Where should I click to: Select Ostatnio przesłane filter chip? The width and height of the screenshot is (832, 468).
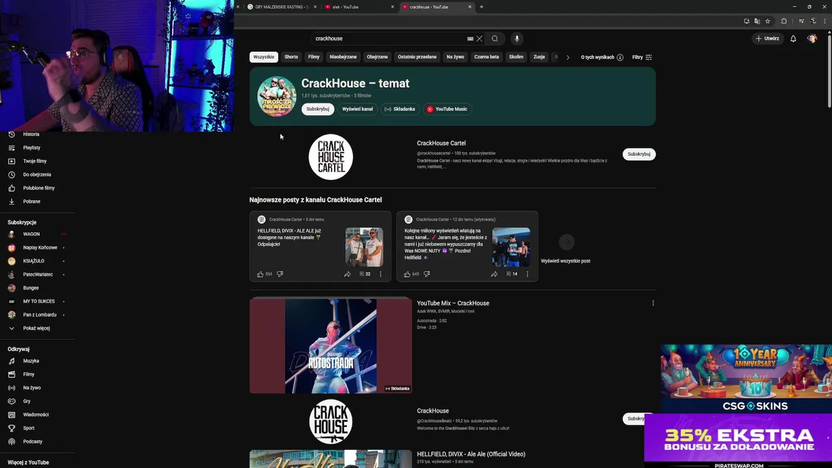[417, 57]
